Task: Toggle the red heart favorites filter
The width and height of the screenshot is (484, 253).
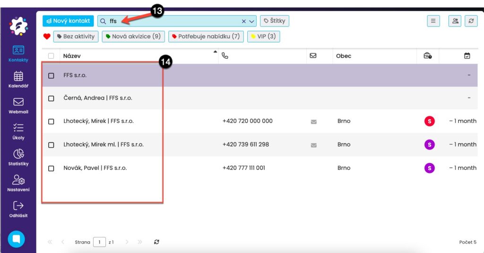Action: [47, 36]
